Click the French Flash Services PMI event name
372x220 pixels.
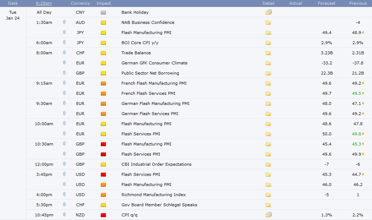tap(148, 94)
